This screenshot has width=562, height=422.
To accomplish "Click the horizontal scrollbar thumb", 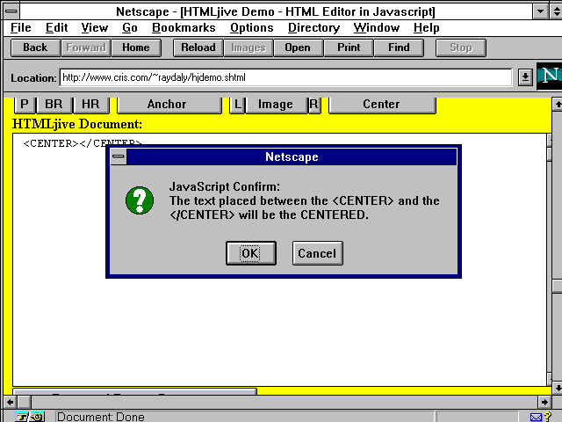I will click(25, 402).
